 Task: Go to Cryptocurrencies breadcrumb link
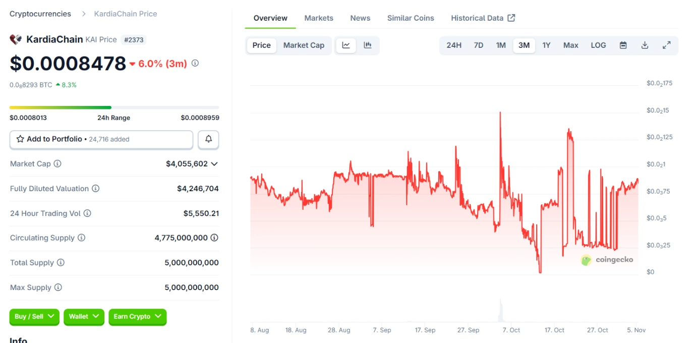40,14
